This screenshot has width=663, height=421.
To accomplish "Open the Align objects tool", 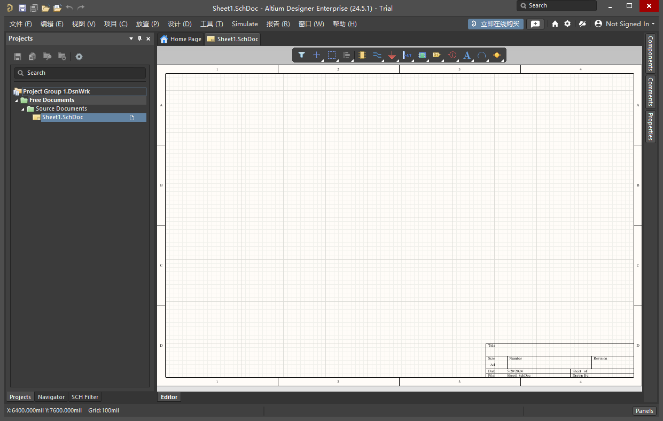I will (347, 54).
